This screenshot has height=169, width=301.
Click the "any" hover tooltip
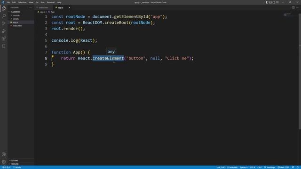pos(111,52)
